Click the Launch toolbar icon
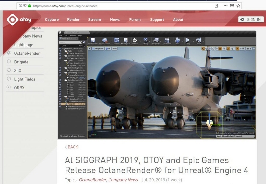This screenshot has height=184, width=266. click(x=198, y=40)
